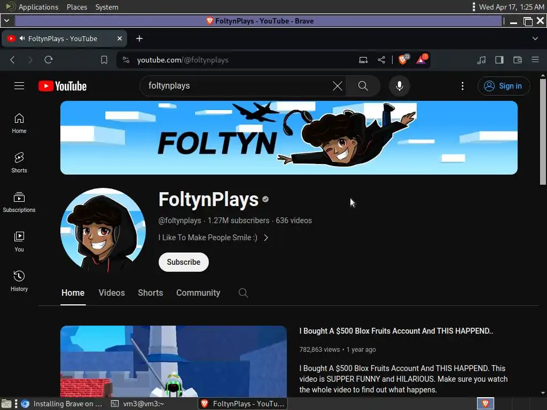The height and width of the screenshot is (410, 547).
Task: Click the @foltynplays handle text
Action: (179, 220)
